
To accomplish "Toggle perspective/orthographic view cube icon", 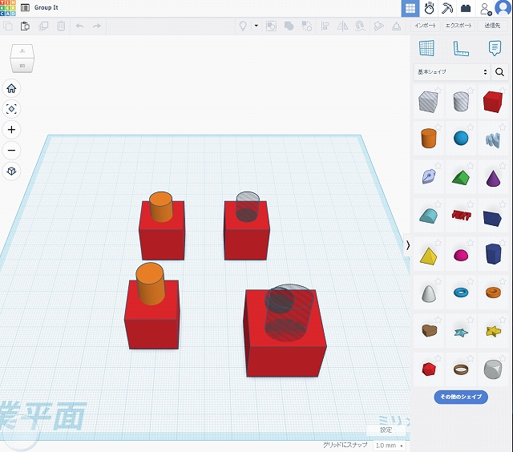I will (x=11, y=172).
